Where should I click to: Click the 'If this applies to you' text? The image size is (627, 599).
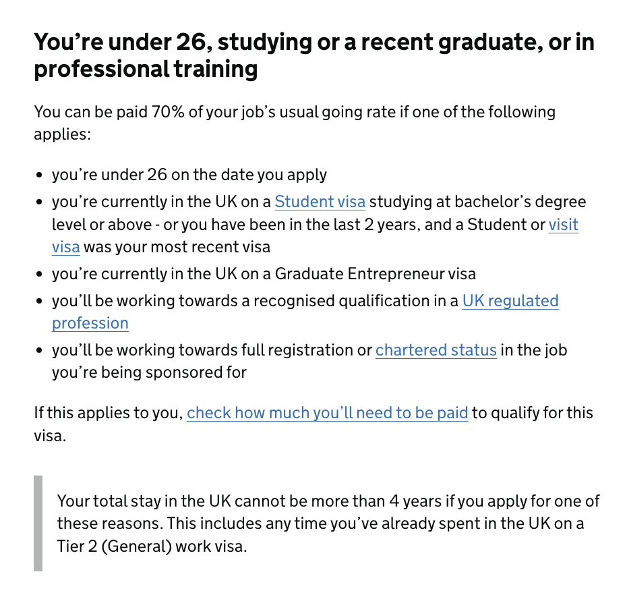coord(109,413)
